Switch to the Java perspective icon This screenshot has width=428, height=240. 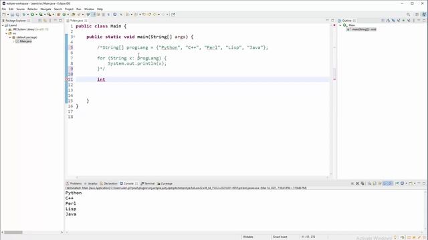424,15
